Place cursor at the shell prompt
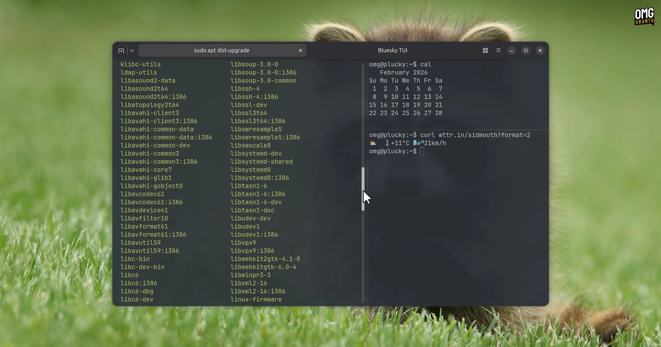 pyautogui.click(x=423, y=151)
